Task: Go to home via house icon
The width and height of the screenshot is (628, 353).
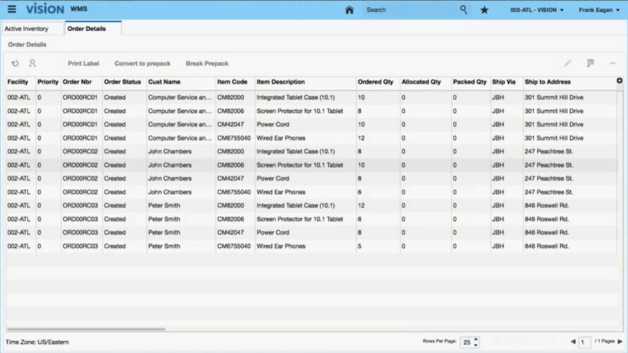Action: [x=349, y=10]
